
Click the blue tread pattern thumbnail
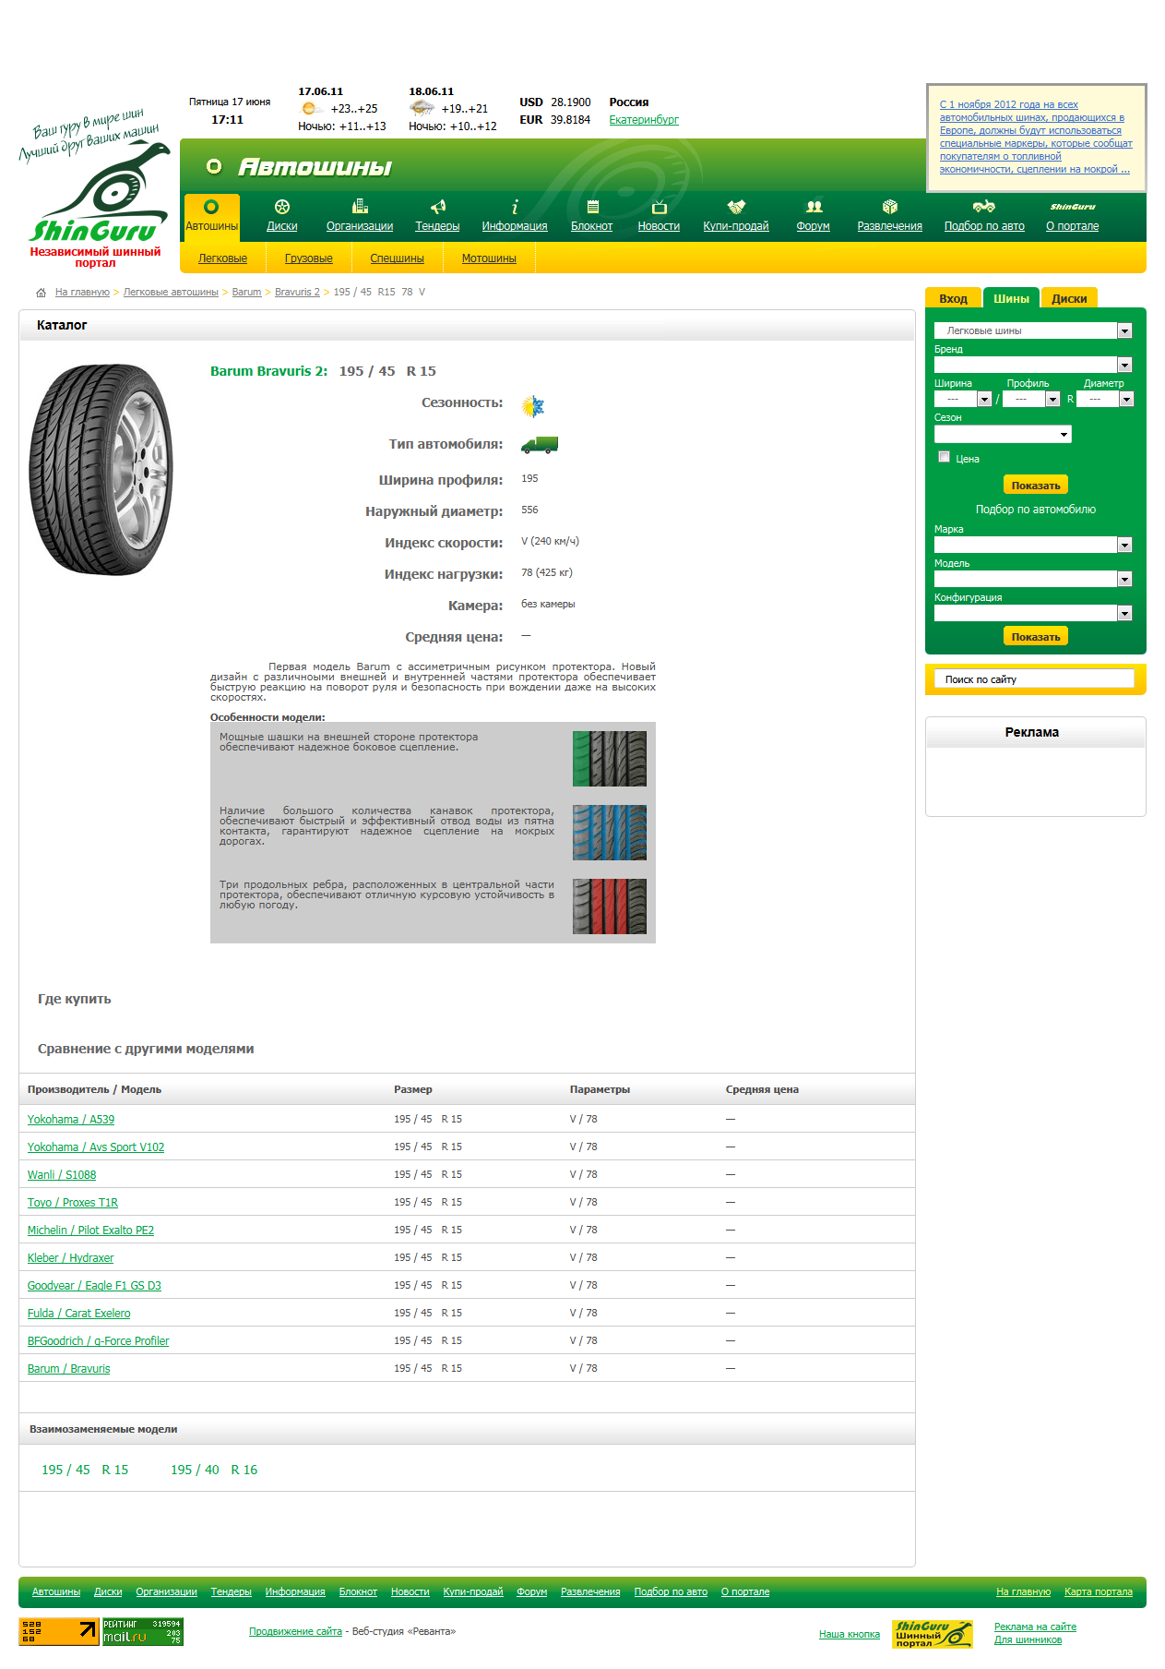pyautogui.click(x=610, y=833)
